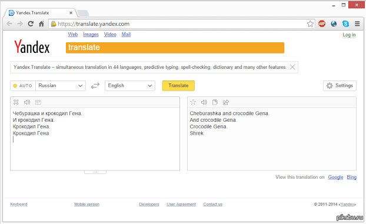Click 'Cheburashka and crocodile Gena.' translation line
Screen dimensions: 366x224
pyautogui.click(x=229, y=113)
